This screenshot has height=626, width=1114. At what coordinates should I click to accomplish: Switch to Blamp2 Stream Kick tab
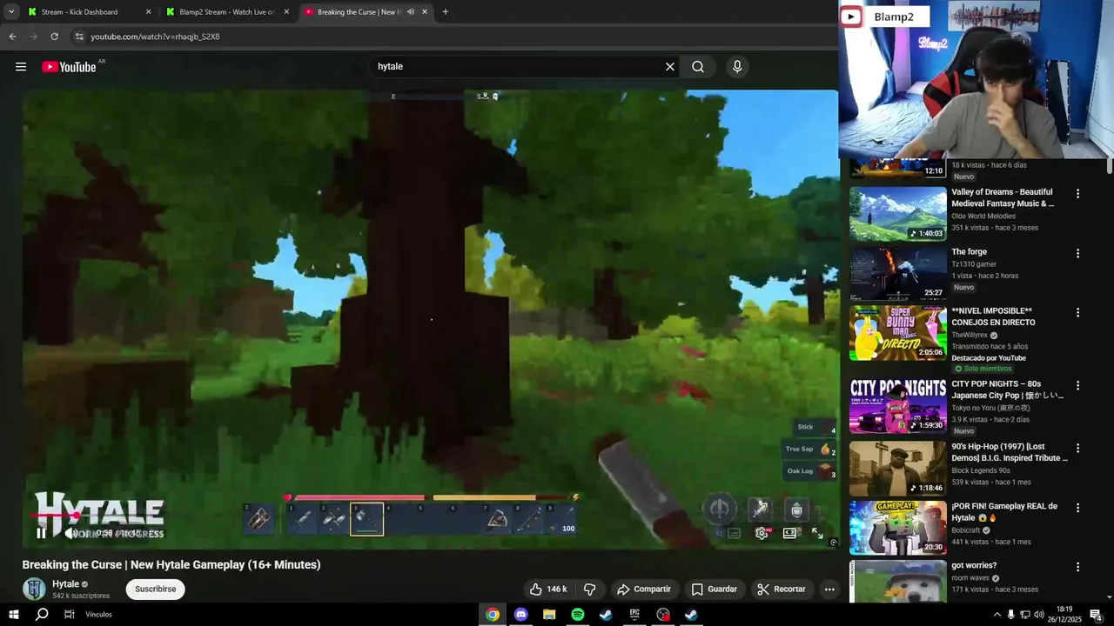coord(226,12)
